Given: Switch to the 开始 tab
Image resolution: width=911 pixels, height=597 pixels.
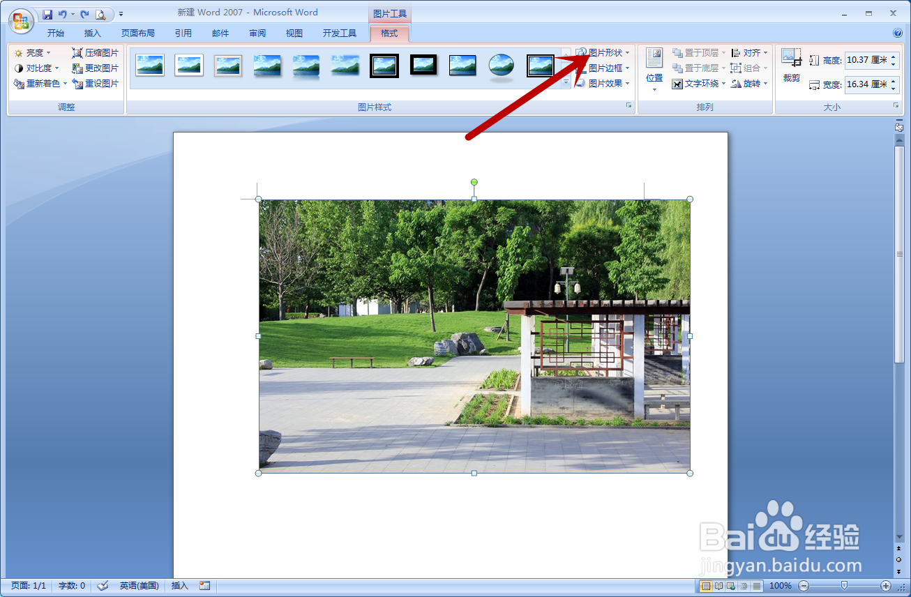Looking at the screenshot, I should 56,33.
